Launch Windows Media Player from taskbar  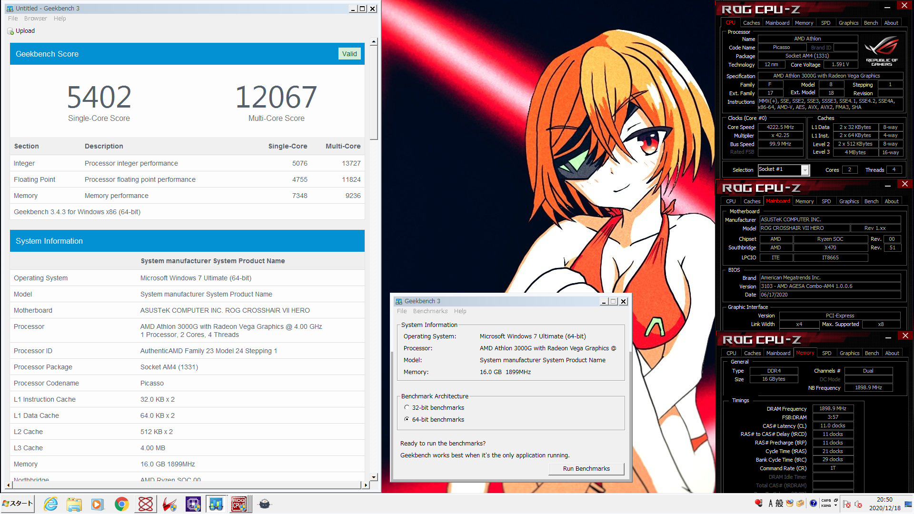point(98,504)
